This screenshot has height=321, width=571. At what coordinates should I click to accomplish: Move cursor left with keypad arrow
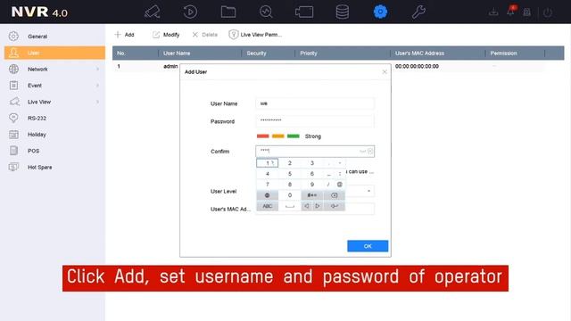307,206
